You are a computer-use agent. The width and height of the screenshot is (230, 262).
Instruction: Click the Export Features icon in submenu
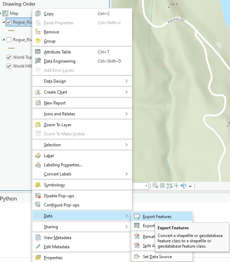point(137,217)
